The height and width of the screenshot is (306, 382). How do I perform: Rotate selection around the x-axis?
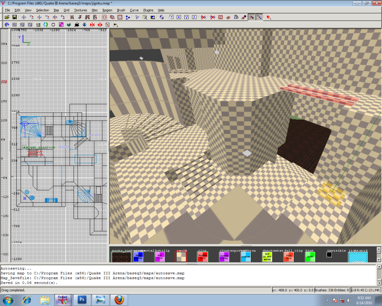click(32, 17)
